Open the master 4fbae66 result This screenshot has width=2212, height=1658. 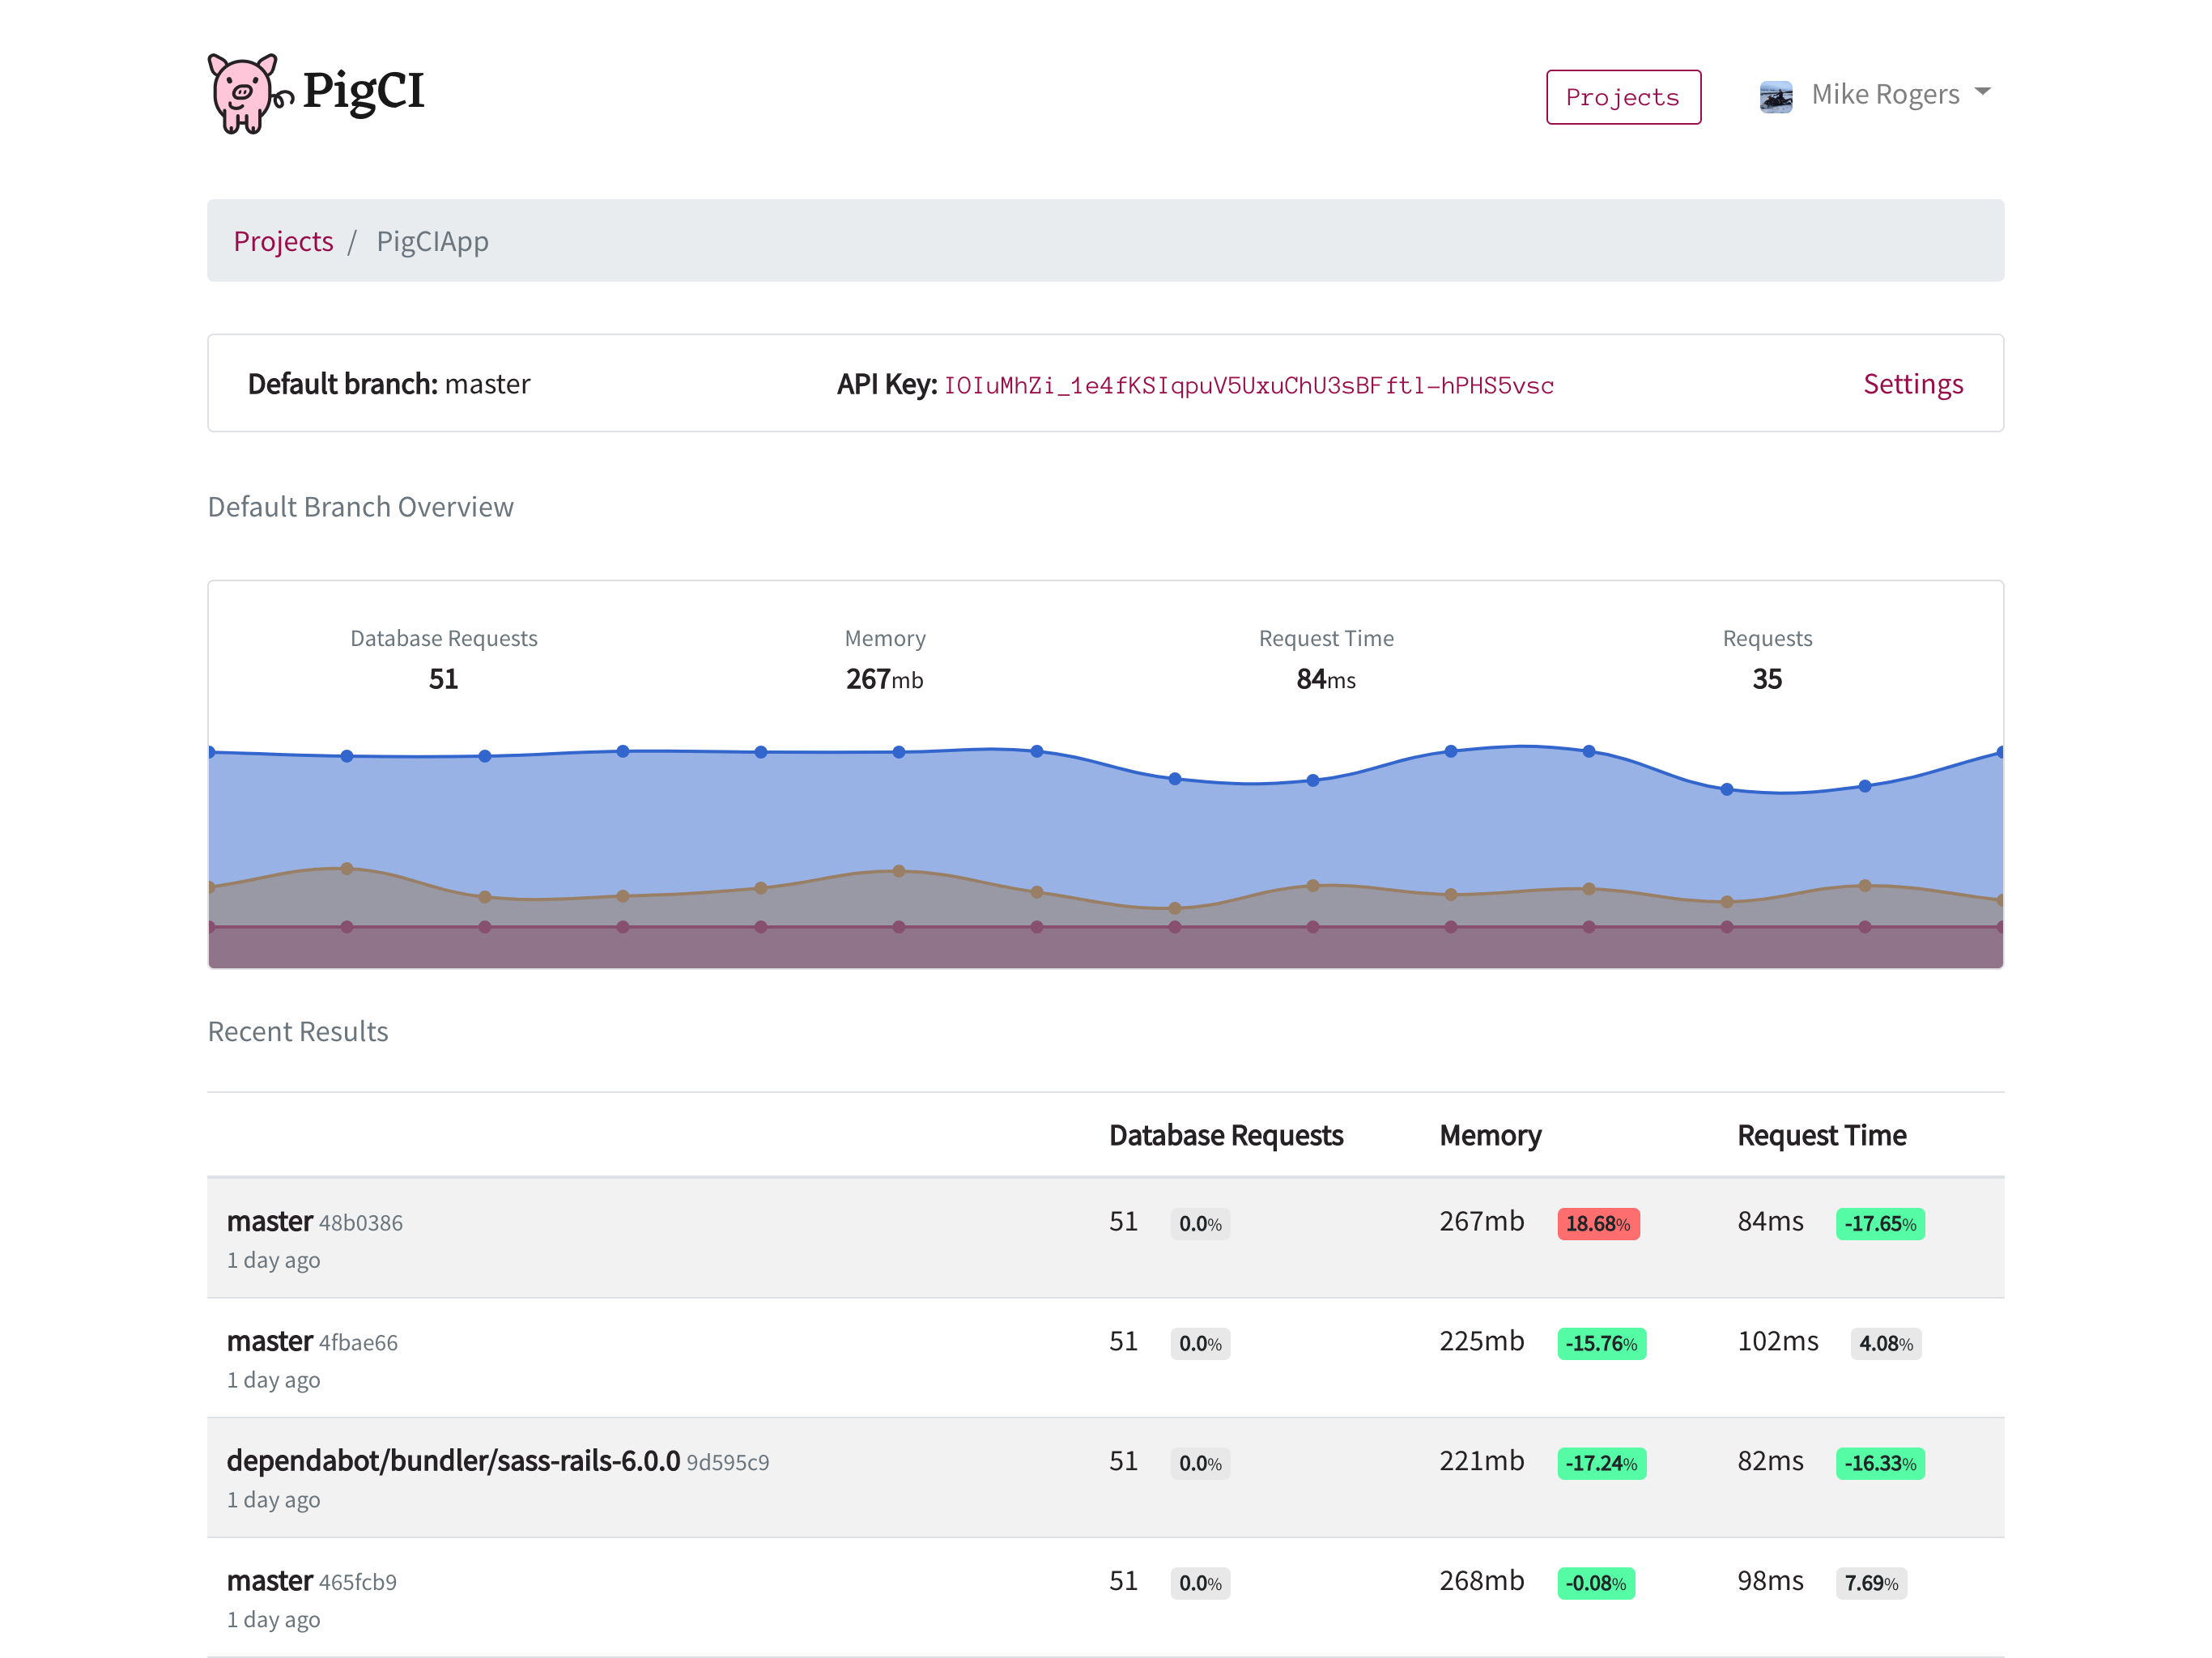pyautogui.click(x=270, y=1341)
